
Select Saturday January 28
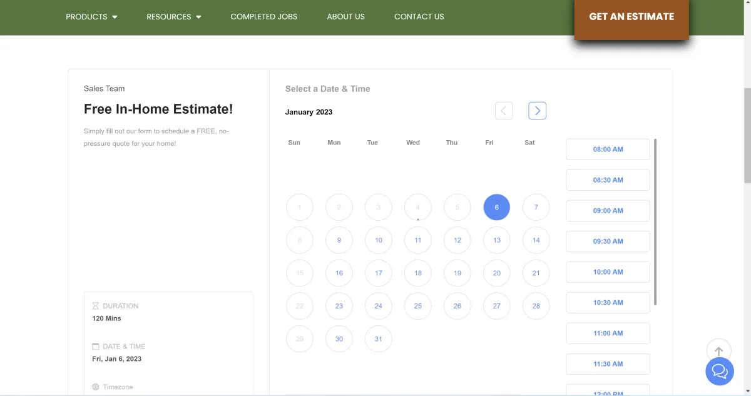(x=536, y=307)
